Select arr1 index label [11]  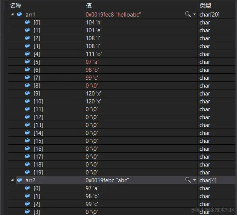point(38,109)
